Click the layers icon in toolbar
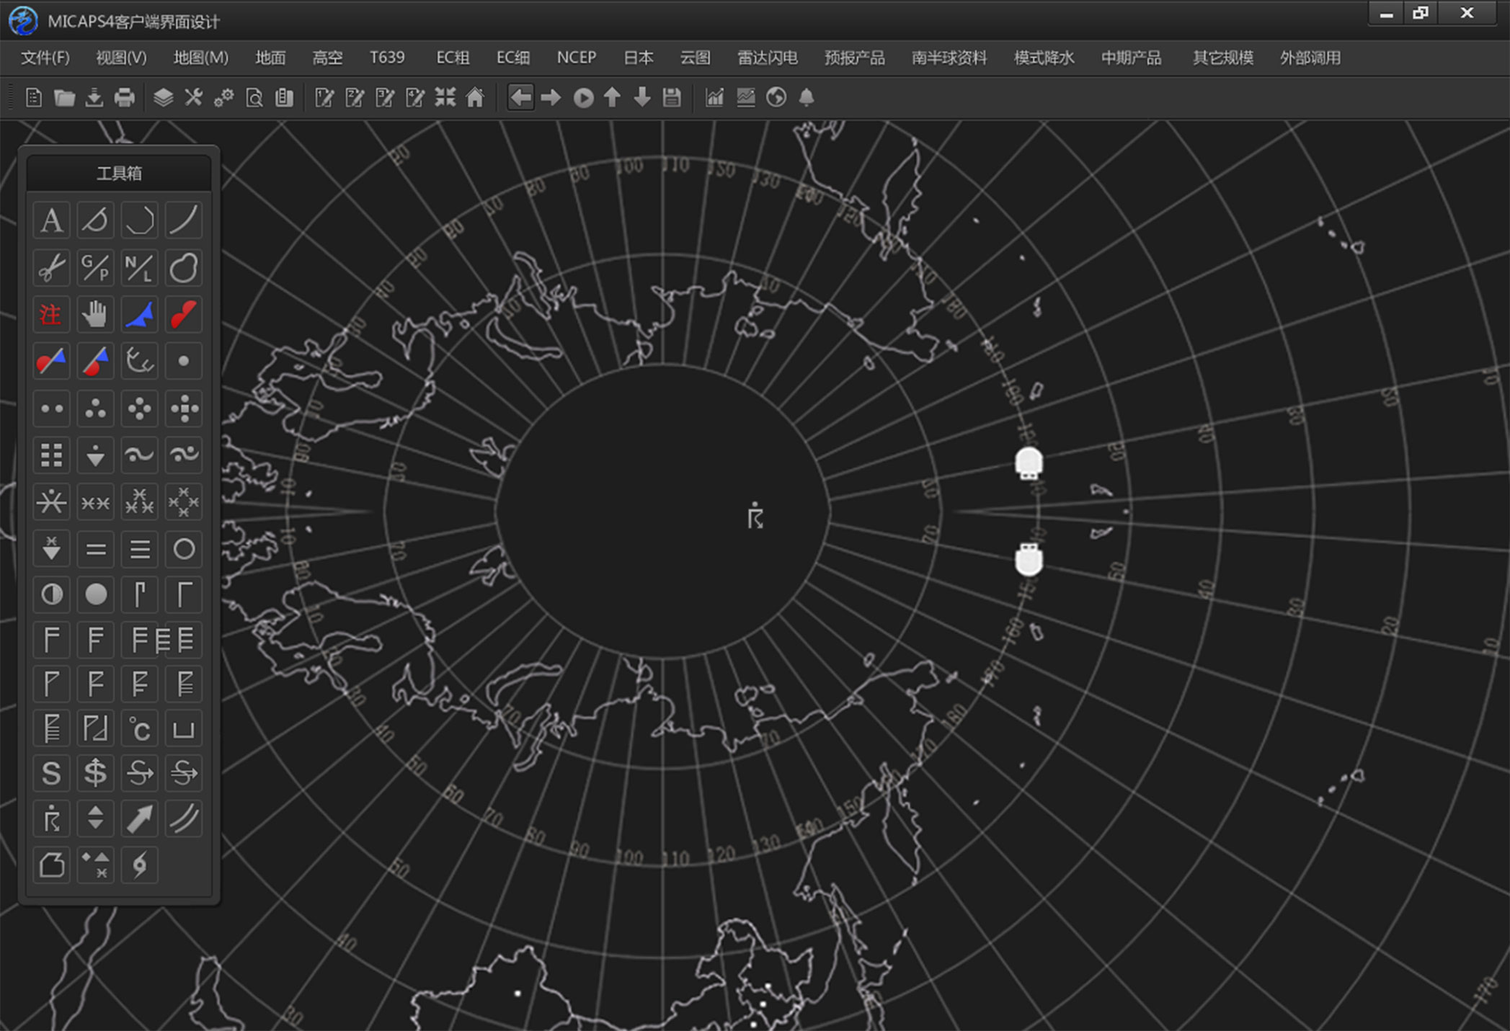 click(164, 97)
